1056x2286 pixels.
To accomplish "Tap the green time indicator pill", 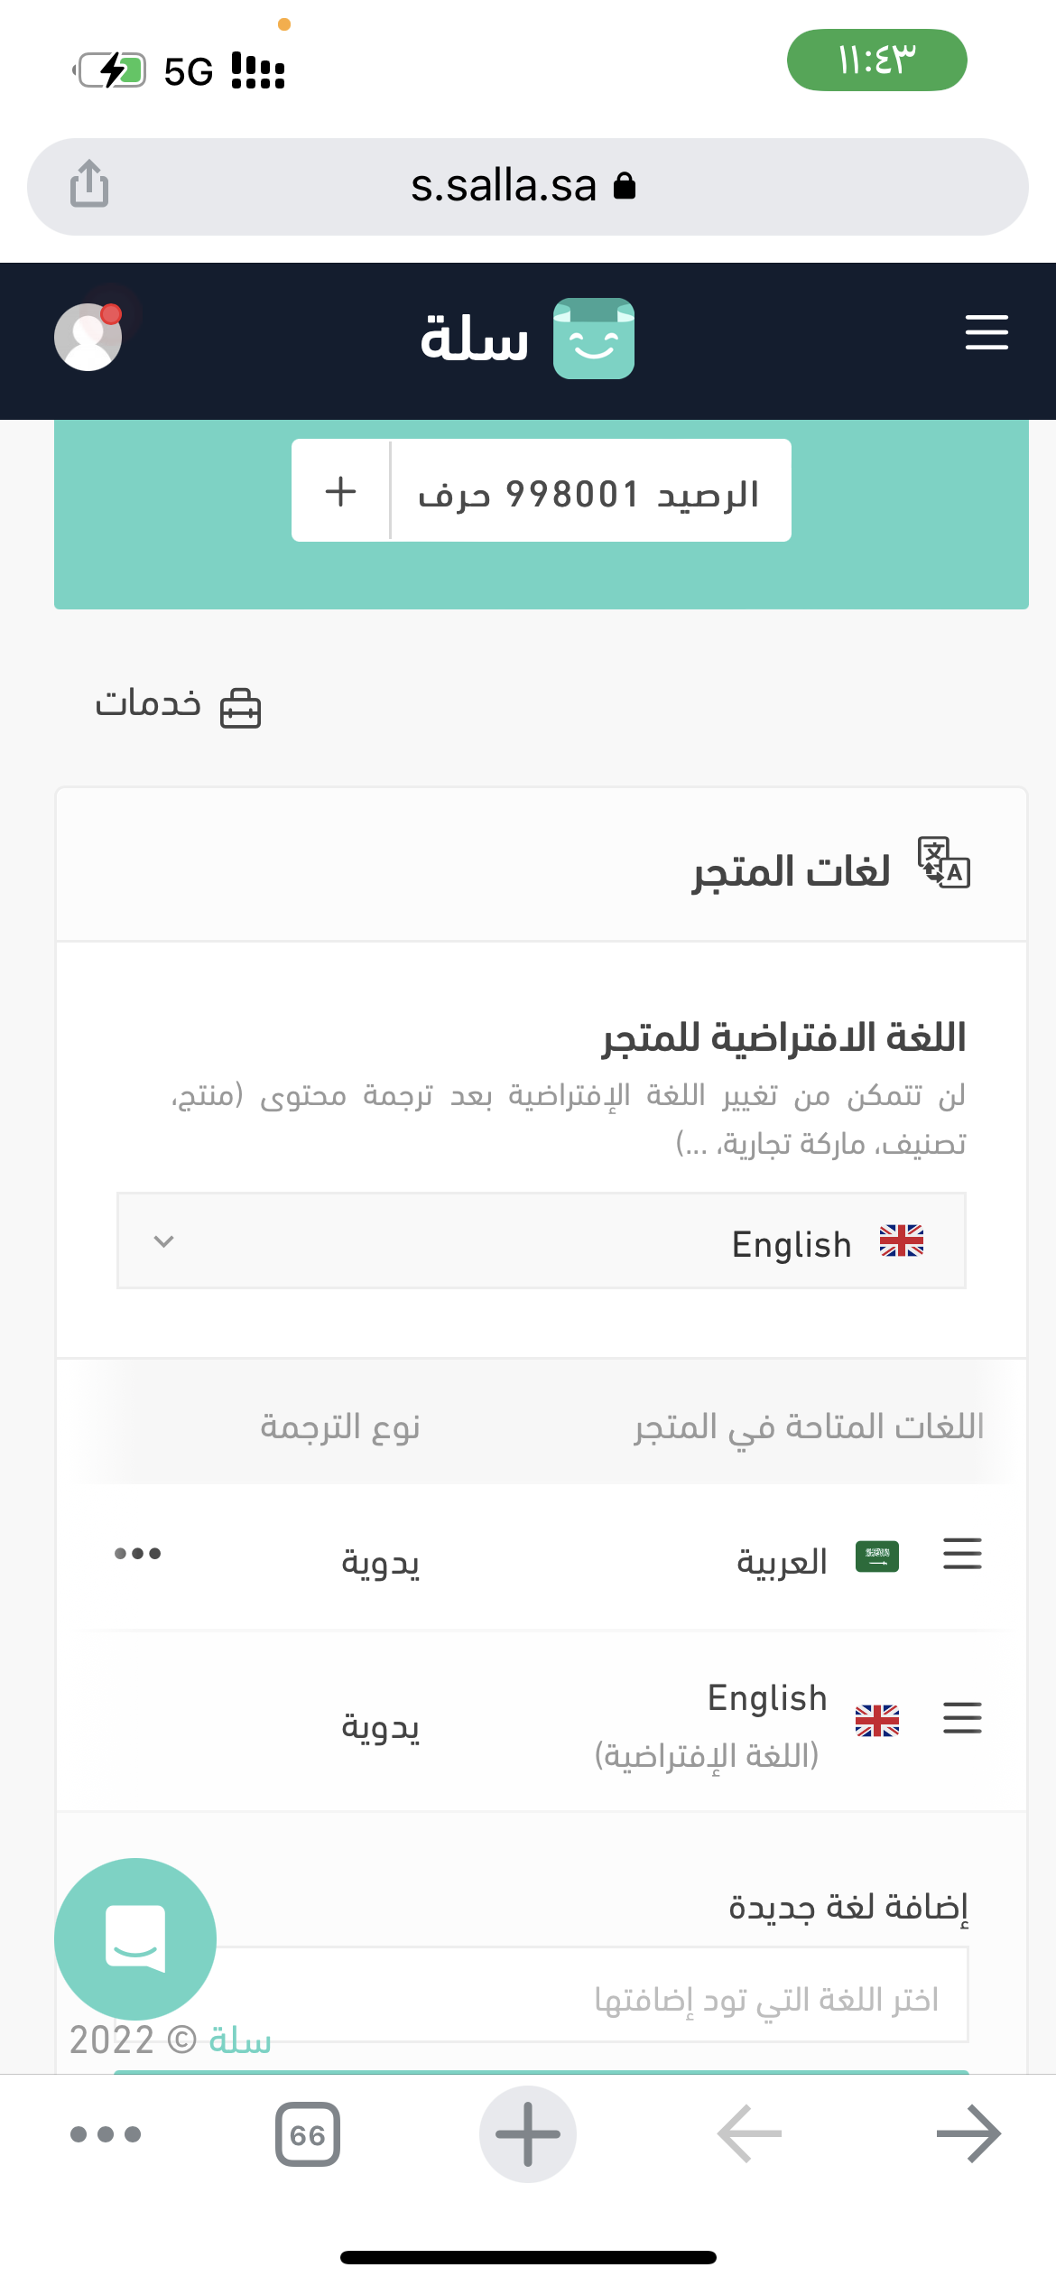I will tap(876, 60).
